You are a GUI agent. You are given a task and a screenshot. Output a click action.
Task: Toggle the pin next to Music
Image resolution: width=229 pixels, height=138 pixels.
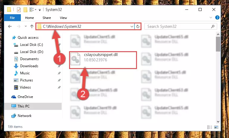(x=59, y=73)
